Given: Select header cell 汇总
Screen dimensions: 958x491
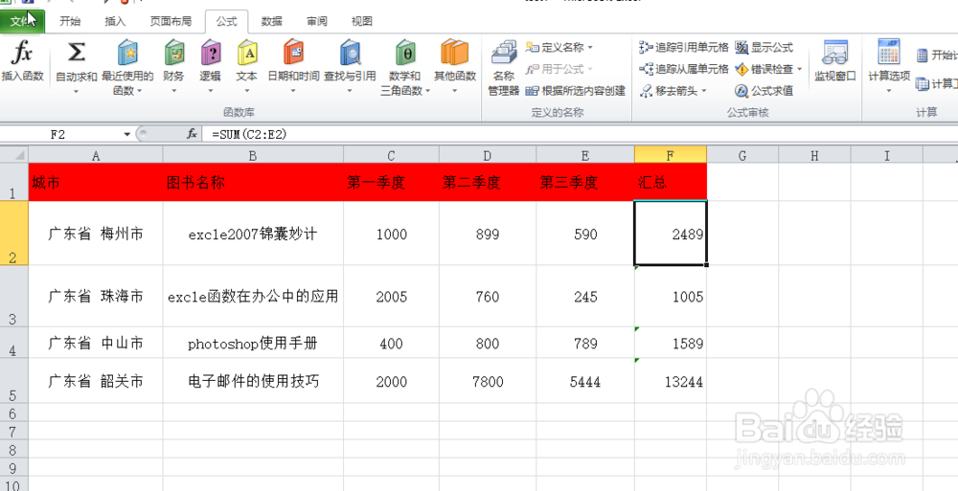Looking at the screenshot, I should tap(671, 182).
